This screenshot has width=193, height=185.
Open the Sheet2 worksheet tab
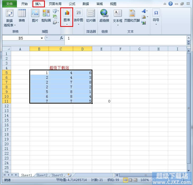(42, 175)
